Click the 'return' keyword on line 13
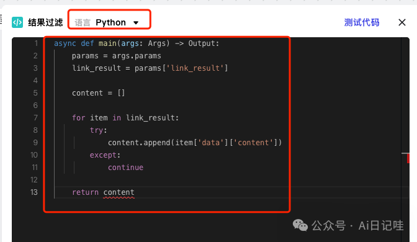The height and width of the screenshot is (242, 417). coord(85,192)
